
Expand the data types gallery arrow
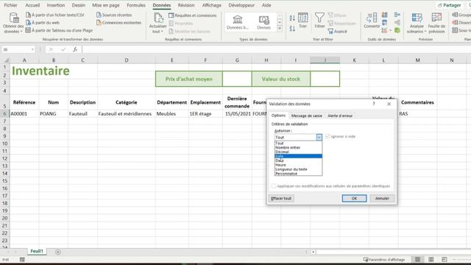(x=280, y=29)
